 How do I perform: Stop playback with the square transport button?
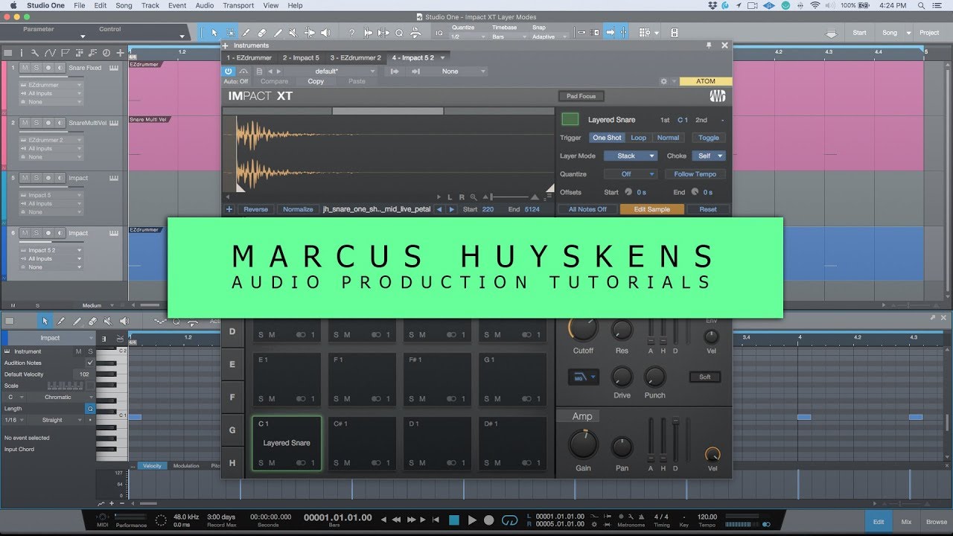click(454, 520)
